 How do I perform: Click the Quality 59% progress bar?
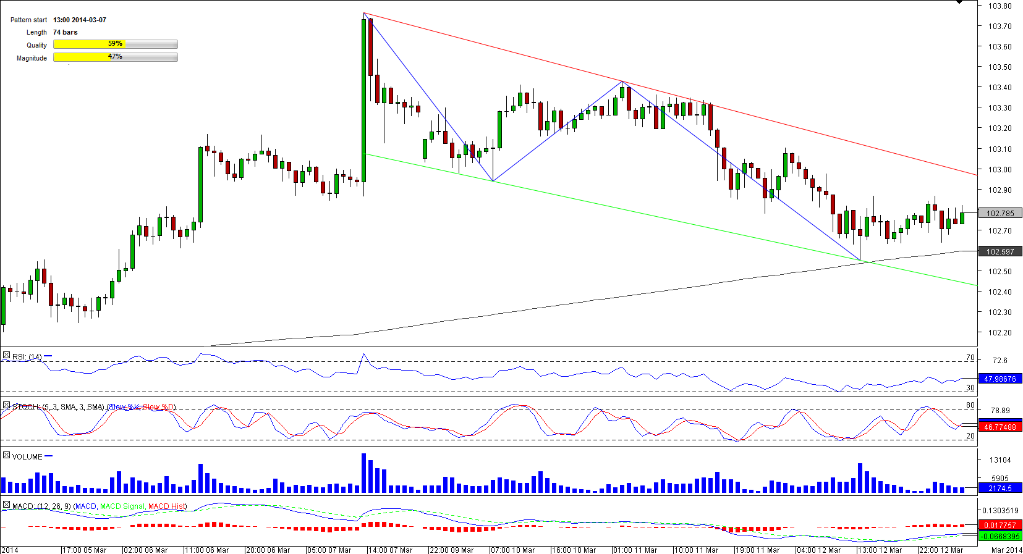116,44
